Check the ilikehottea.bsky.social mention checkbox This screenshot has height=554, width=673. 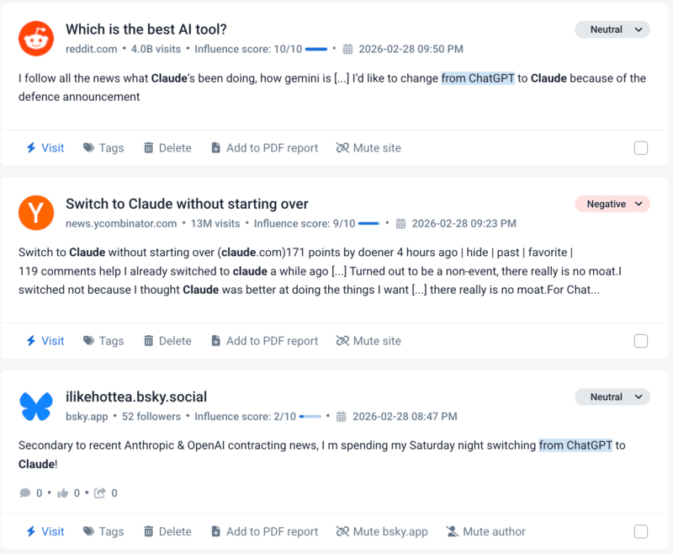click(641, 531)
